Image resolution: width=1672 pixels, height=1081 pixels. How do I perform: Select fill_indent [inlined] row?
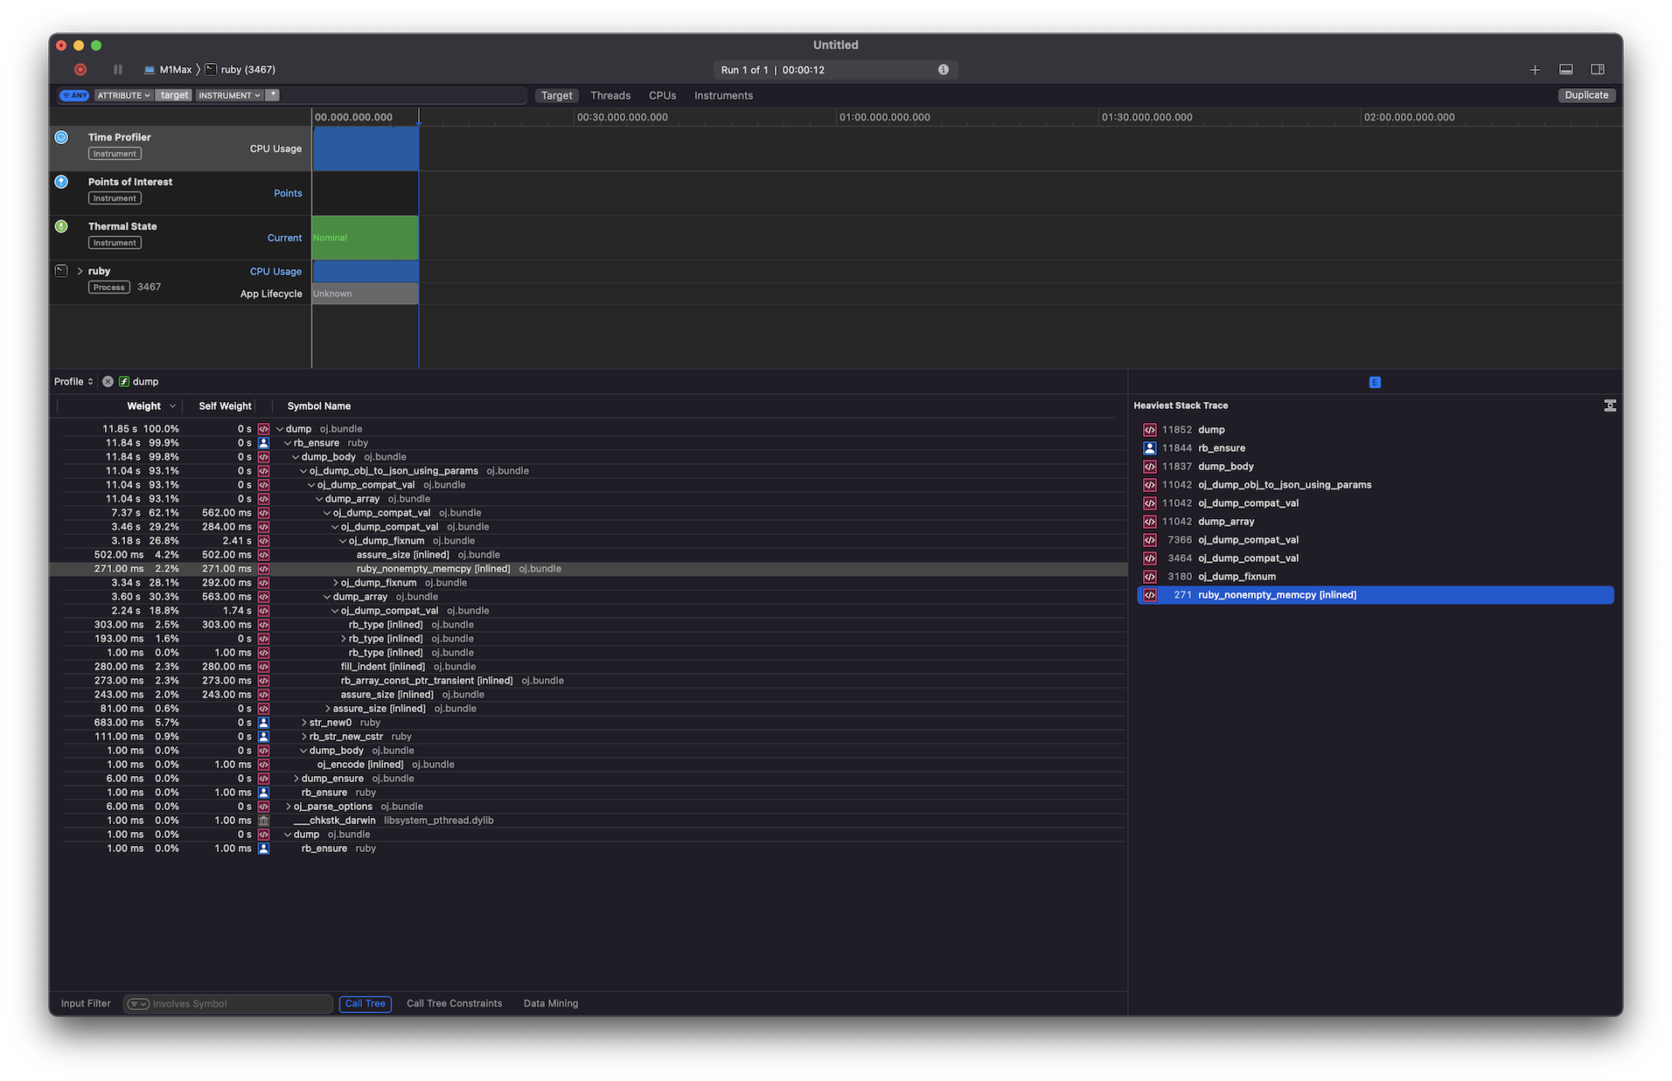click(589, 667)
